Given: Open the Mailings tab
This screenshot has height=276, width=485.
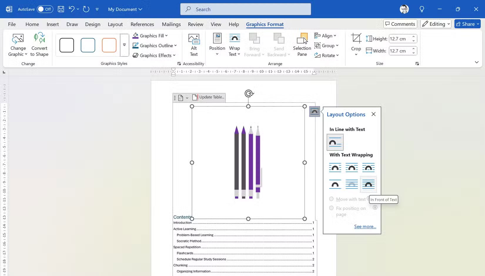Looking at the screenshot, I should pos(171,24).
